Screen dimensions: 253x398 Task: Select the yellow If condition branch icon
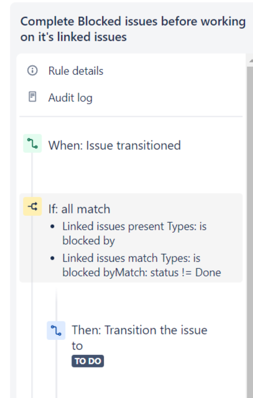click(x=32, y=206)
